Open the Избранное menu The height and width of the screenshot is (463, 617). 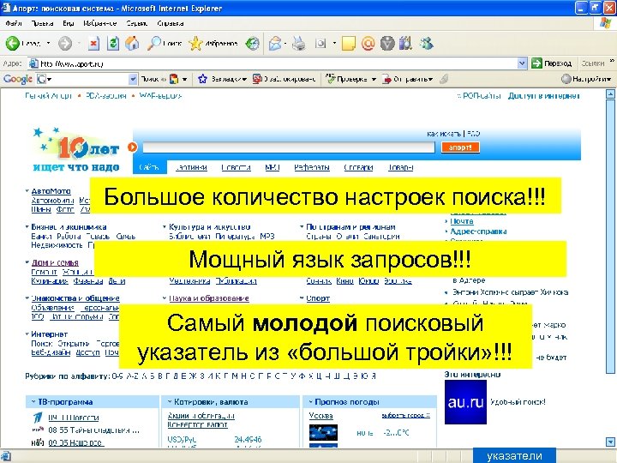point(100,23)
